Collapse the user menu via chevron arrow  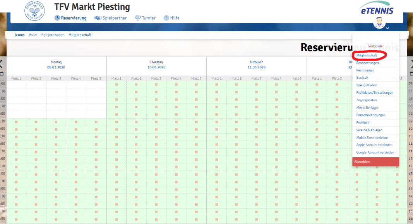[x=387, y=28]
